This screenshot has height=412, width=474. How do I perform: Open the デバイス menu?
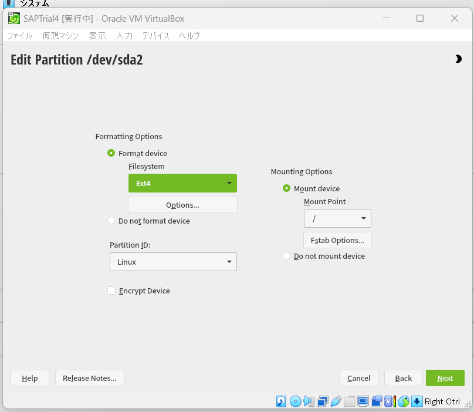(156, 36)
